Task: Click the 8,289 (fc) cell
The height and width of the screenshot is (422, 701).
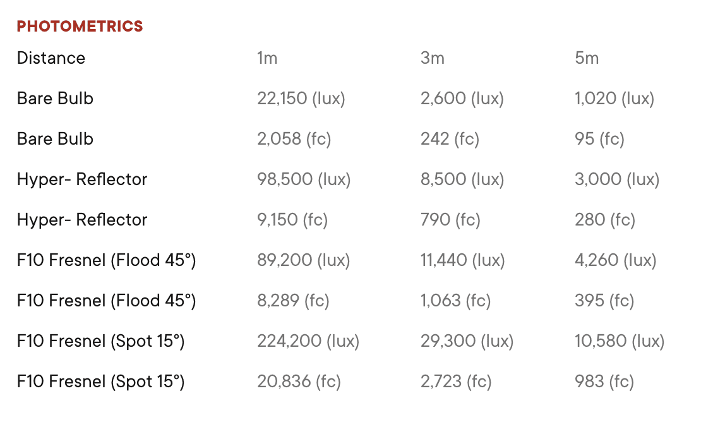Action: [293, 301]
